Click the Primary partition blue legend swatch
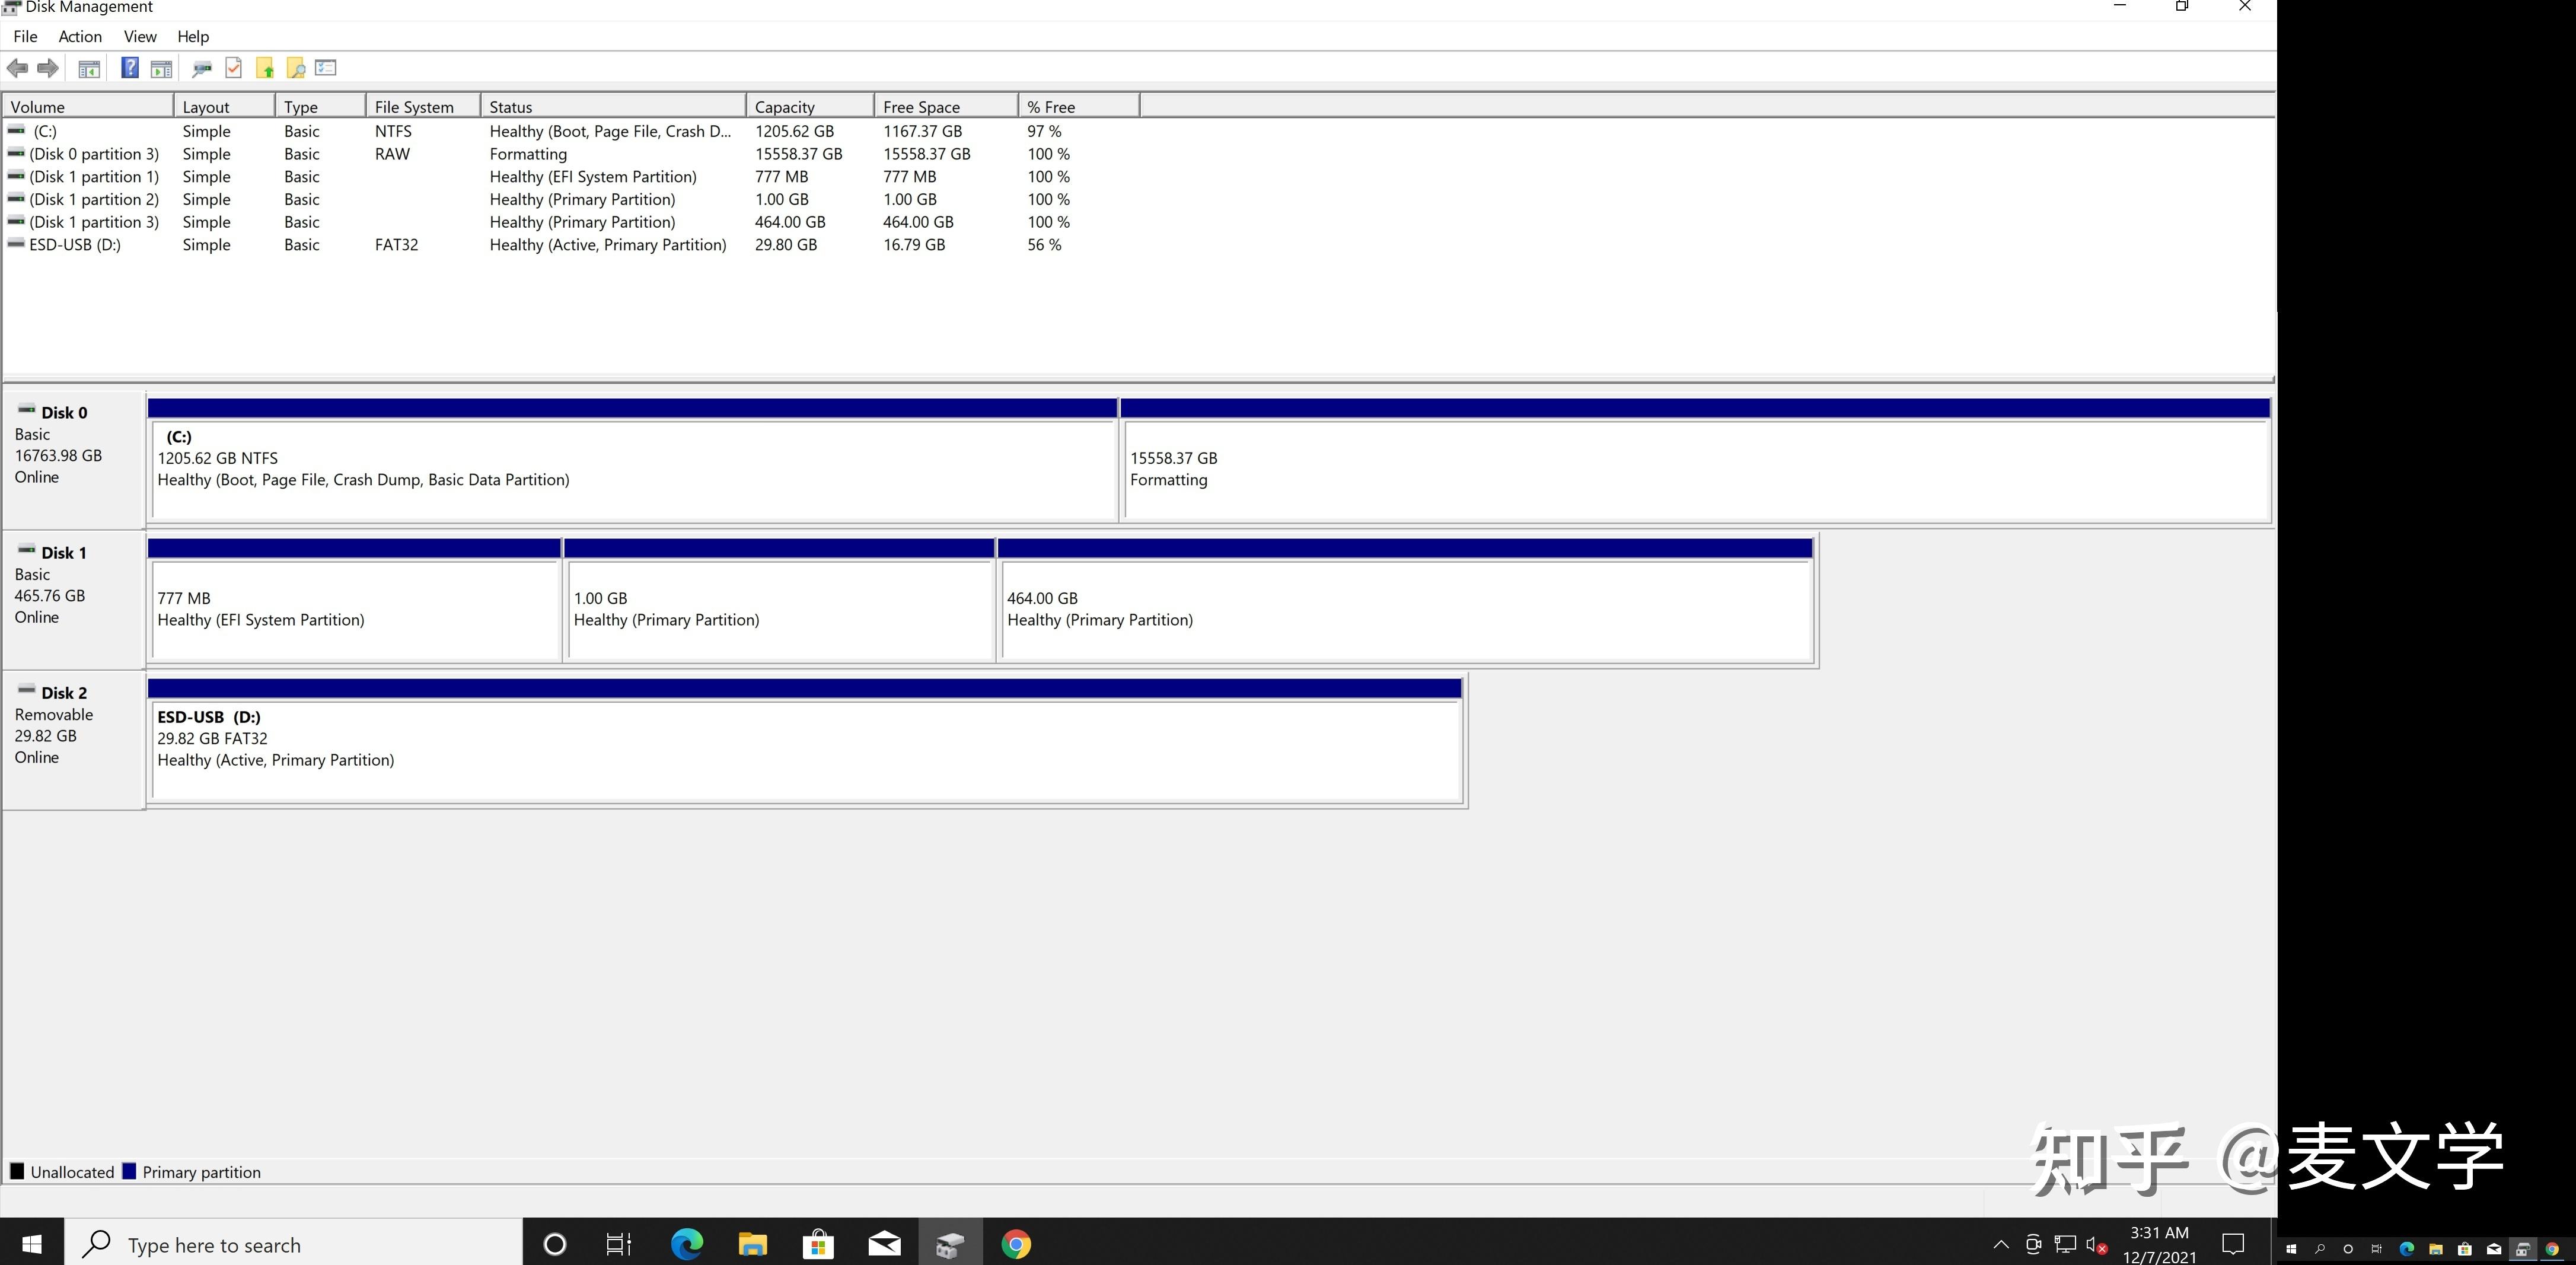The image size is (2576, 1265). [129, 1171]
